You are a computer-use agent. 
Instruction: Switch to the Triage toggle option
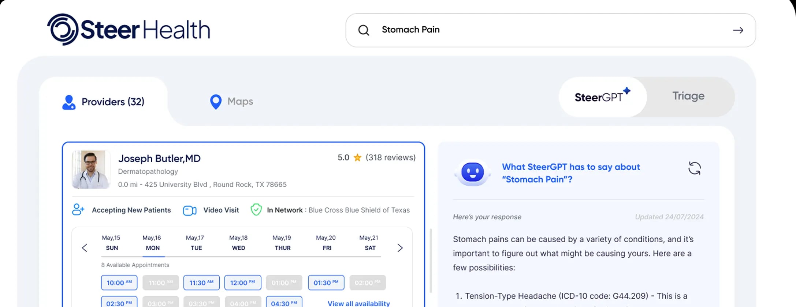coord(688,96)
